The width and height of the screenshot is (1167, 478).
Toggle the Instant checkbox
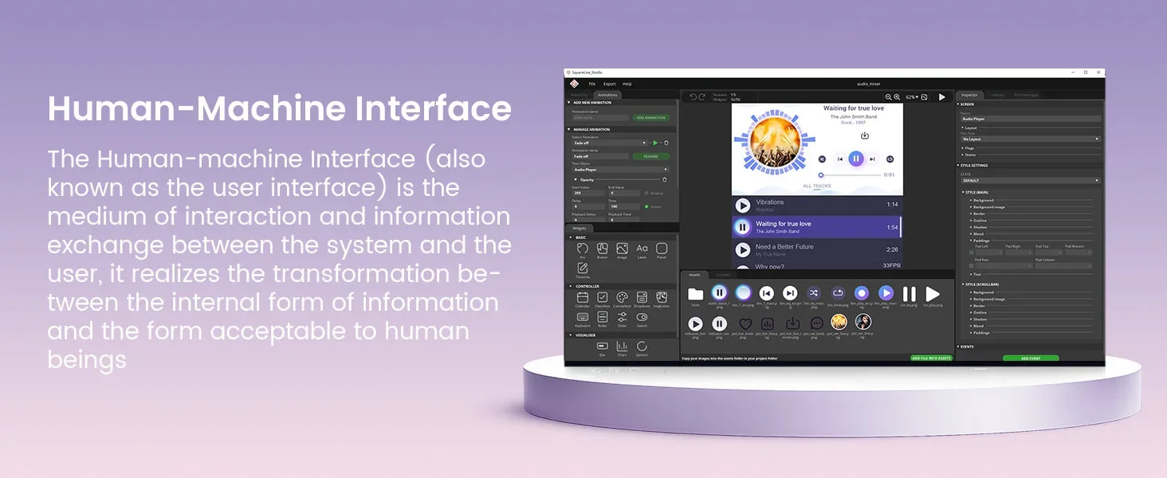(x=646, y=206)
